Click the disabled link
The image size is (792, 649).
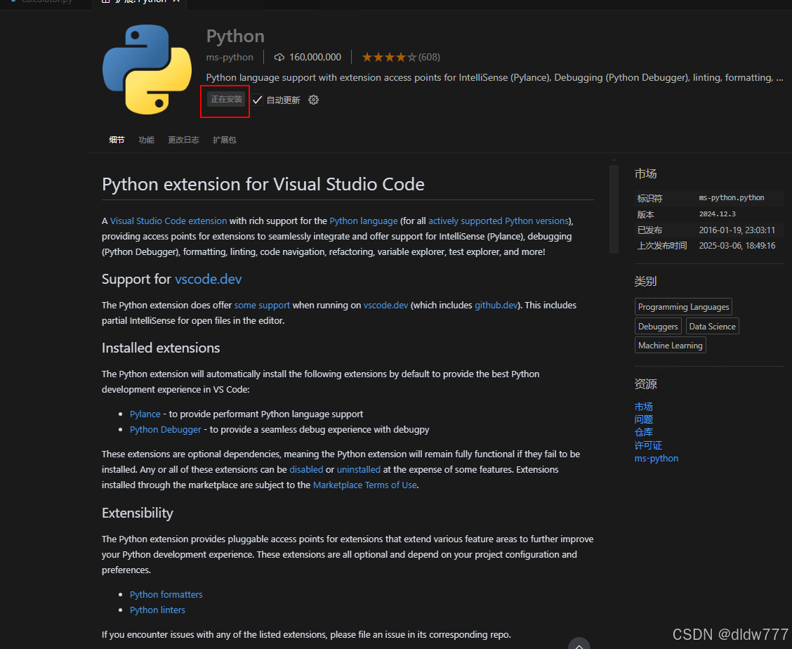[x=306, y=470]
